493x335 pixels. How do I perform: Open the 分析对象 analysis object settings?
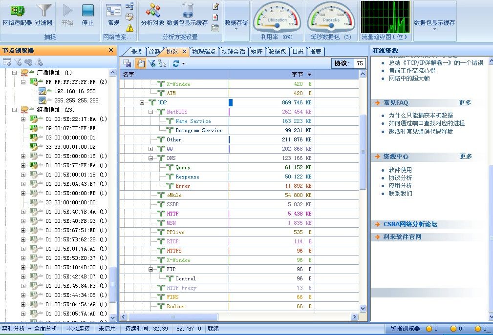point(152,15)
